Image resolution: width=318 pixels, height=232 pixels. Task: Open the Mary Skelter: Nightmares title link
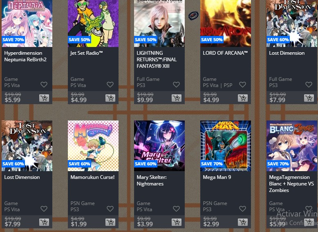tap(152, 181)
